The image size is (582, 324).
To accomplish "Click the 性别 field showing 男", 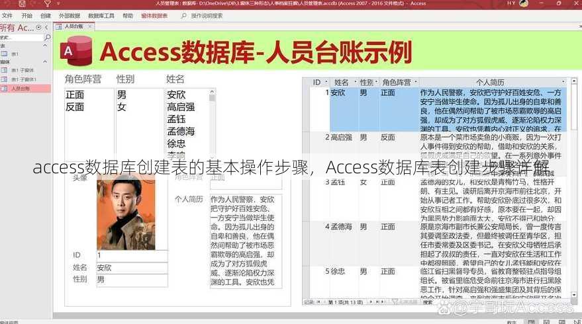I will 132,280.
